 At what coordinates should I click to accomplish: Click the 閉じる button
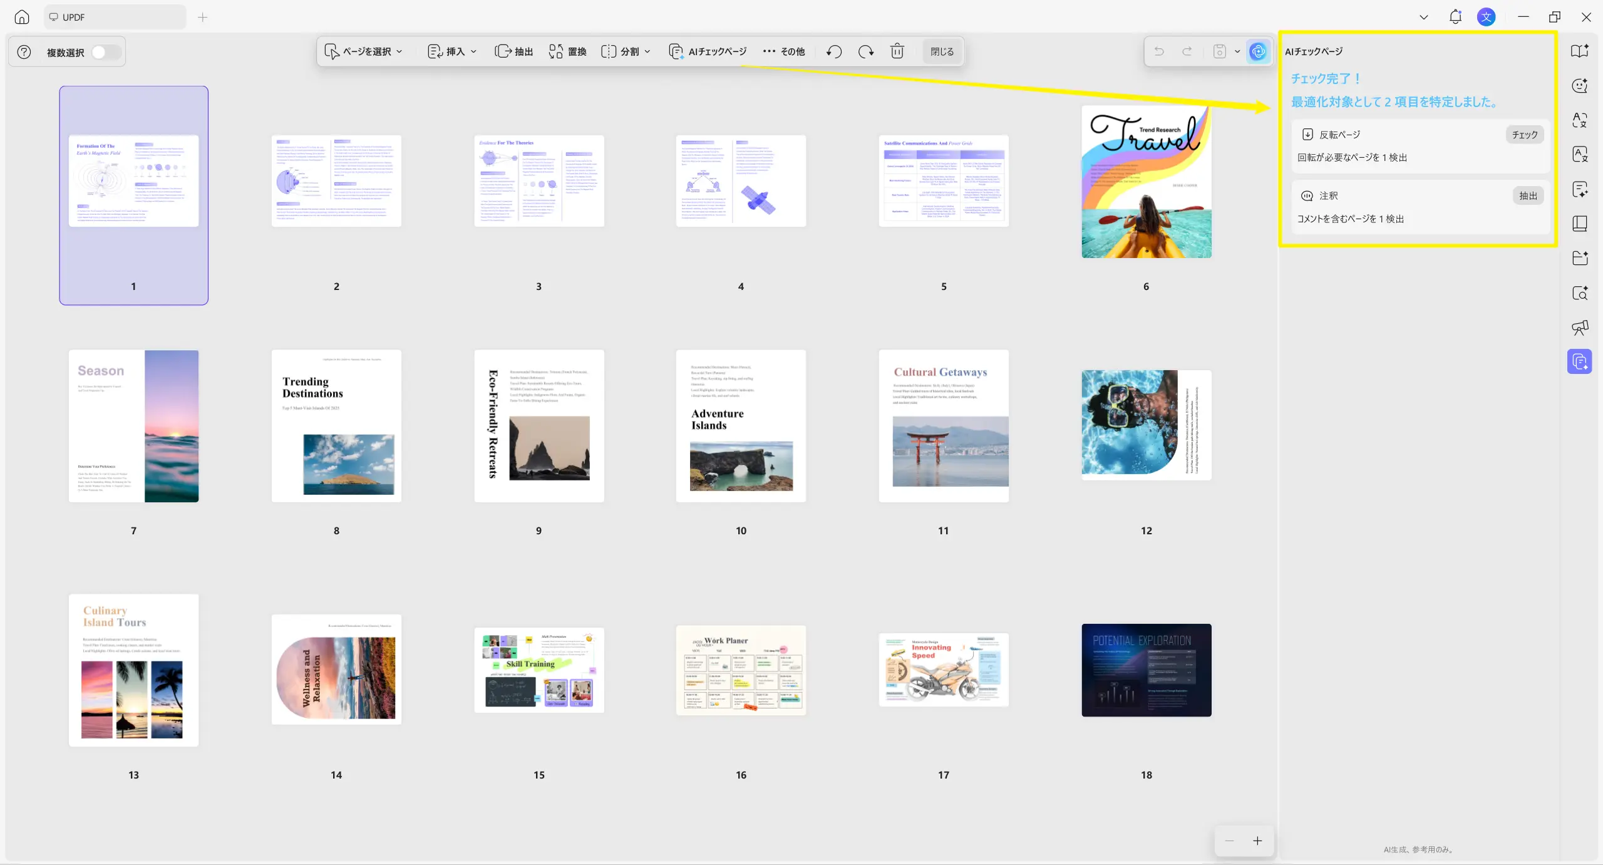[942, 51]
